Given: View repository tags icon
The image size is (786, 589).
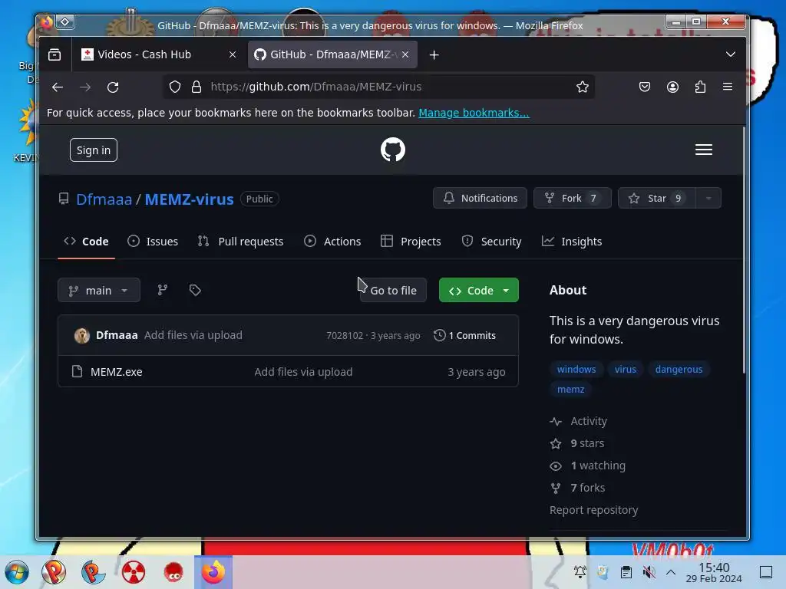Looking at the screenshot, I should pyautogui.click(x=195, y=290).
